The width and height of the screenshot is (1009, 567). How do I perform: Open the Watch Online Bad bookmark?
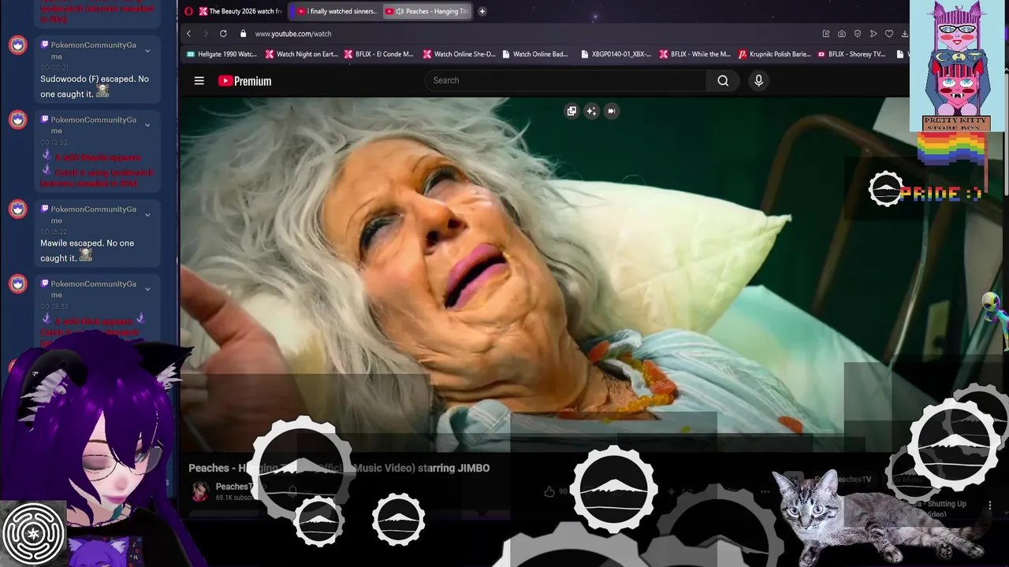[535, 54]
